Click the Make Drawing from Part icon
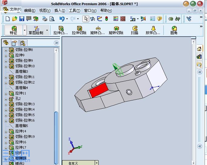Image resolution: width=207 pixels, height=165 pixels. [29, 19]
